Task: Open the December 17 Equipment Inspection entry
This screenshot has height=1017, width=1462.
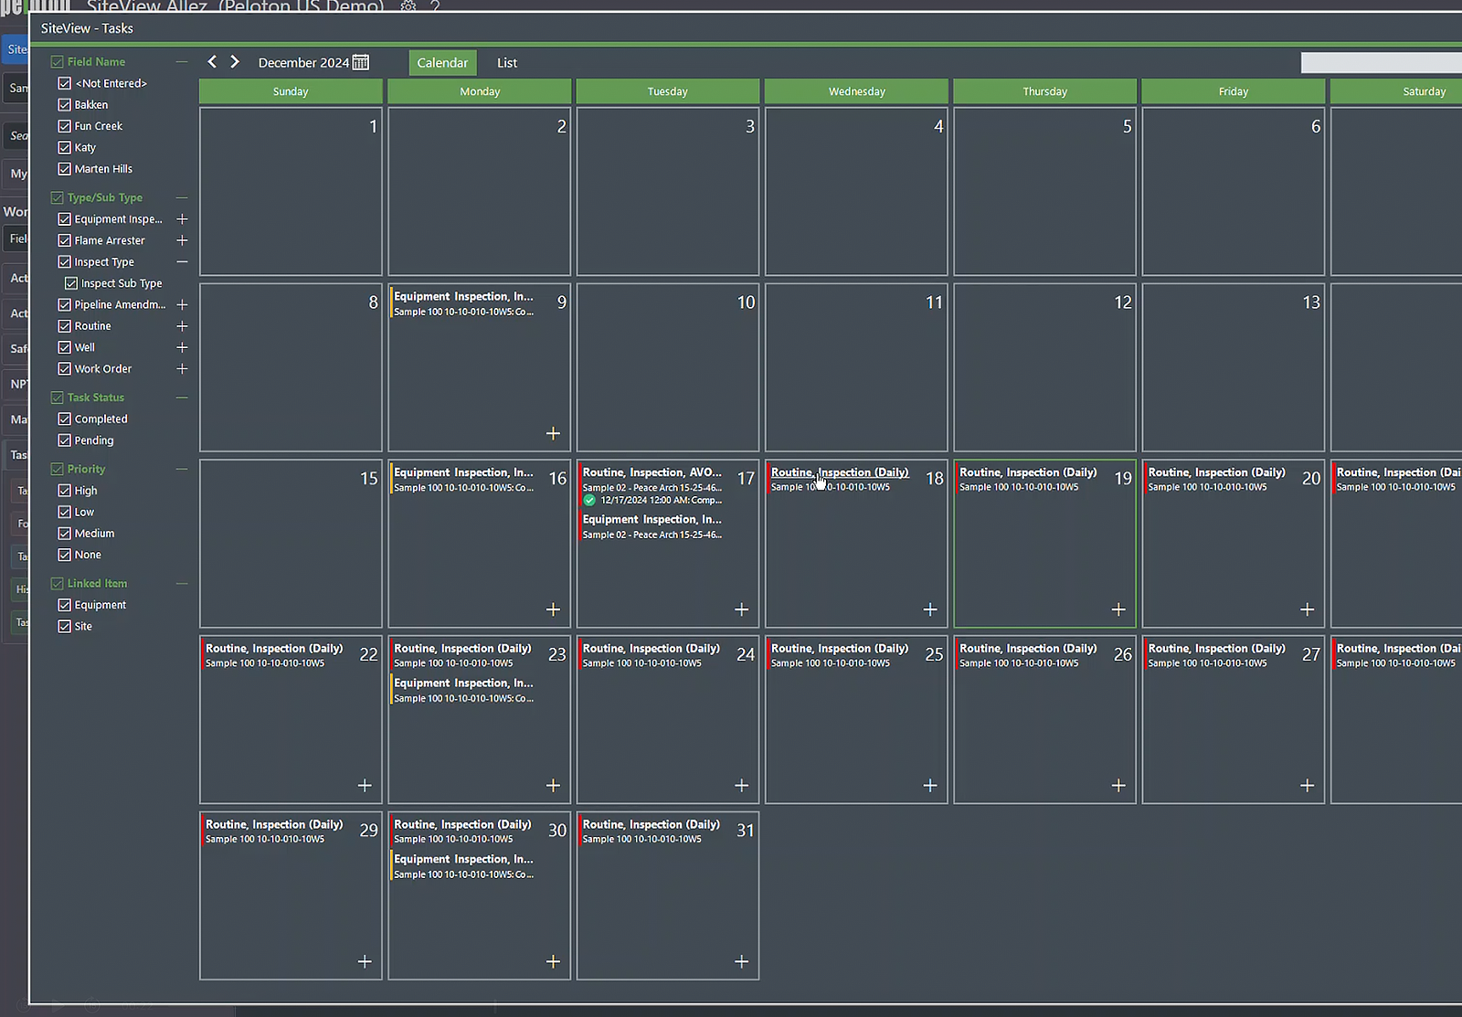Action: [652, 519]
